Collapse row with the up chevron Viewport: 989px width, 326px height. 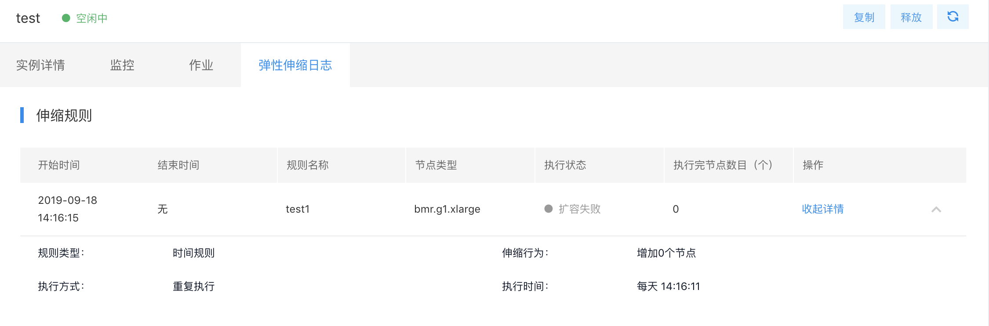[x=936, y=209]
